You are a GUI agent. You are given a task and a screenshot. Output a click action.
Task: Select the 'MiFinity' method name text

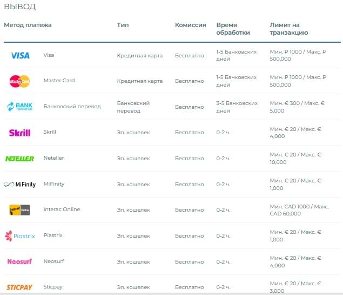click(54, 184)
